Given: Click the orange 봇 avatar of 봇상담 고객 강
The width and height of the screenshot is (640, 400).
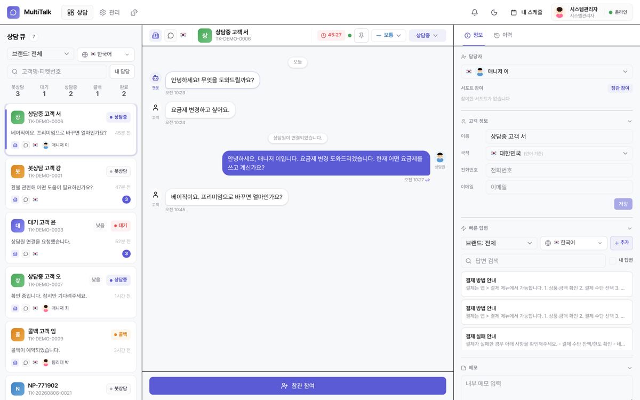Looking at the screenshot, I should point(18,172).
